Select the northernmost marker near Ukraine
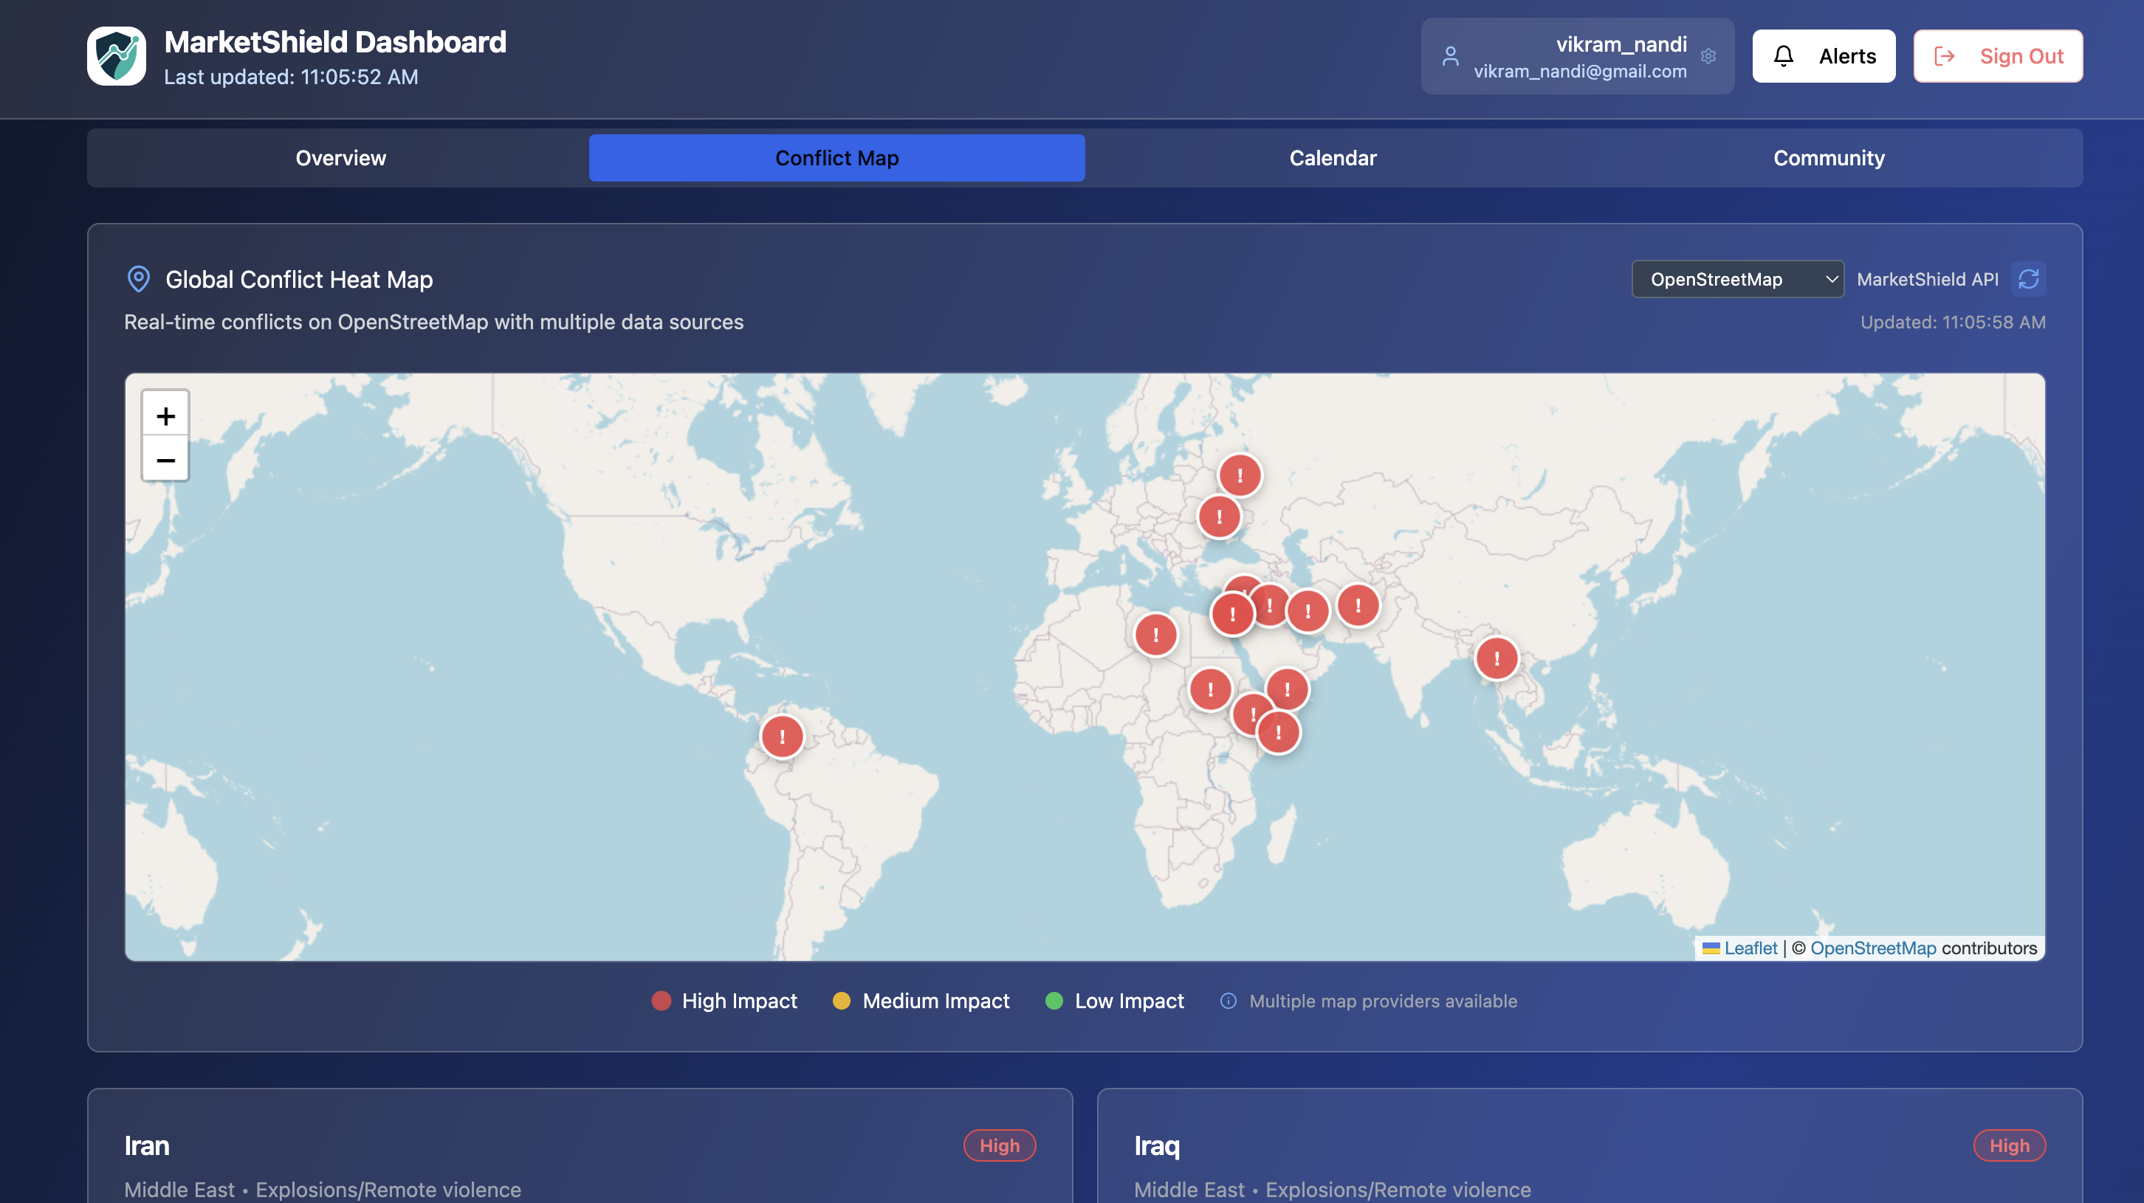2144x1203 pixels. 1240,475
